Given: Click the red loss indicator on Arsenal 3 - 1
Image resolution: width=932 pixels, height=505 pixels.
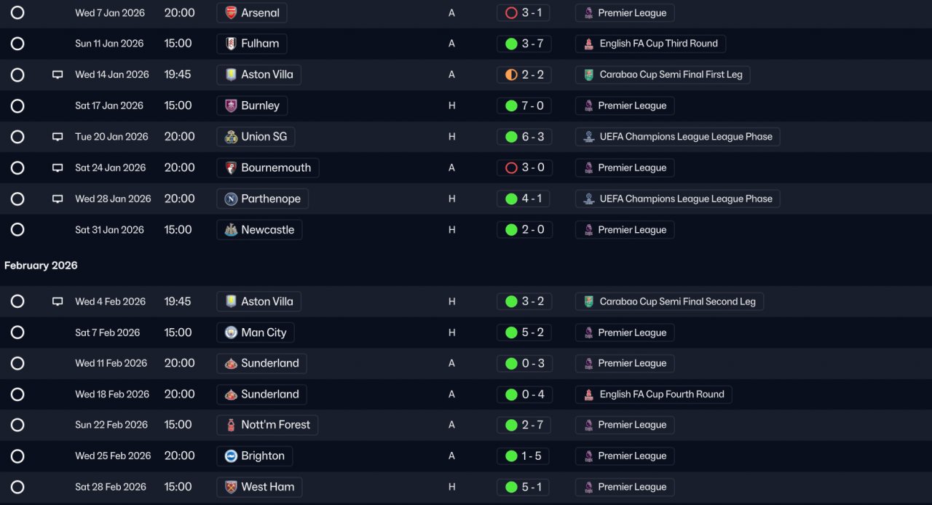Looking at the screenshot, I should tap(511, 12).
